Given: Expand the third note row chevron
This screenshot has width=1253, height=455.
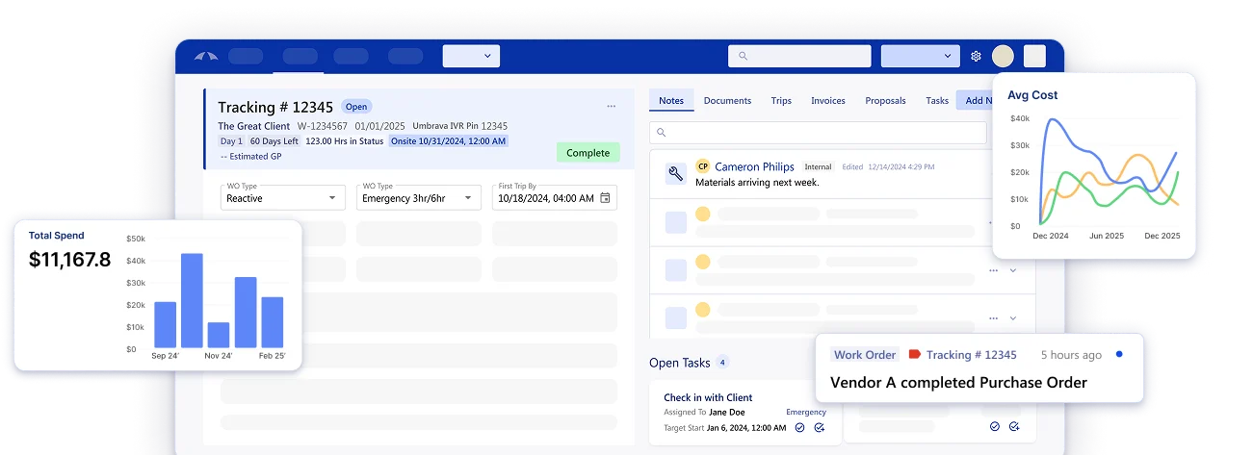Looking at the screenshot, I should click(x=1013, y=271).
